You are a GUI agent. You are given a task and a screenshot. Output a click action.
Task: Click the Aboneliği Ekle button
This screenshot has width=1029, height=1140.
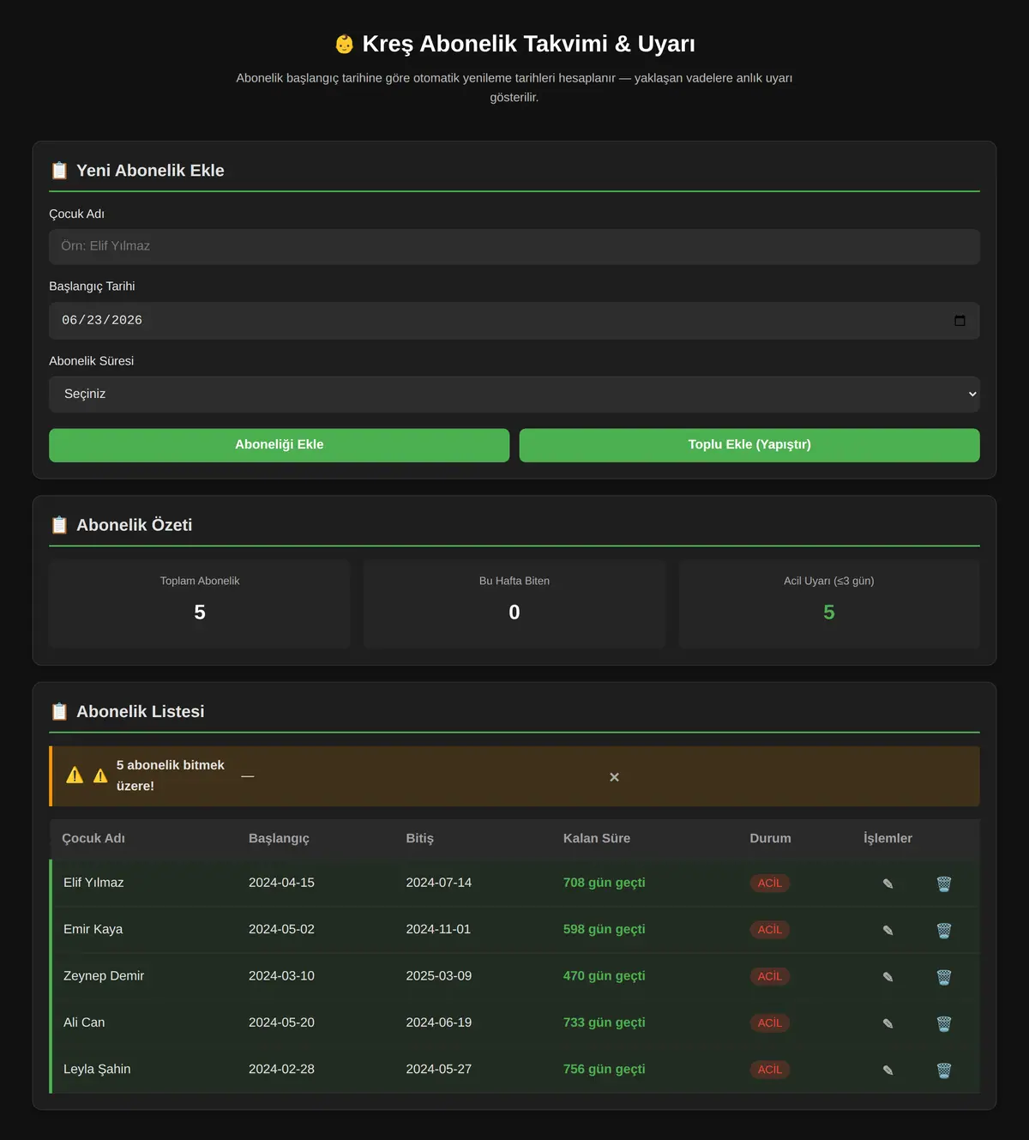[279, 445]
